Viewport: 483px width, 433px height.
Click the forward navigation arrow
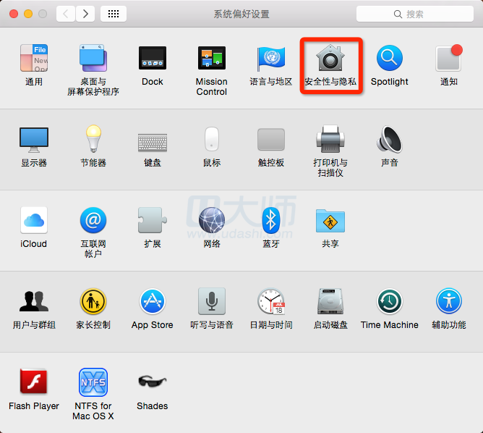click(x=85, y=14)
